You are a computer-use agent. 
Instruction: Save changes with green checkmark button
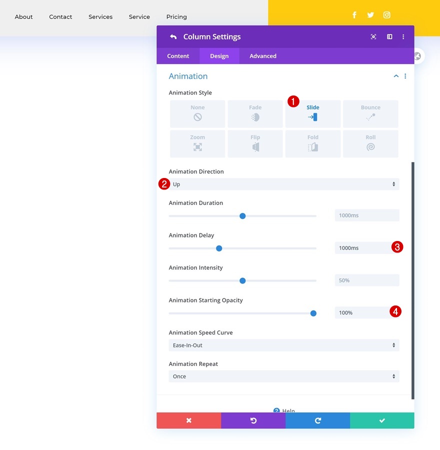(x=382, y=420)
